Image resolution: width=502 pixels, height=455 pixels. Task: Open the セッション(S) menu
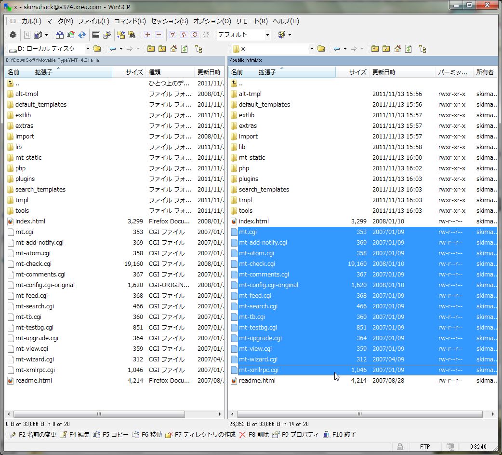(170, 21)
